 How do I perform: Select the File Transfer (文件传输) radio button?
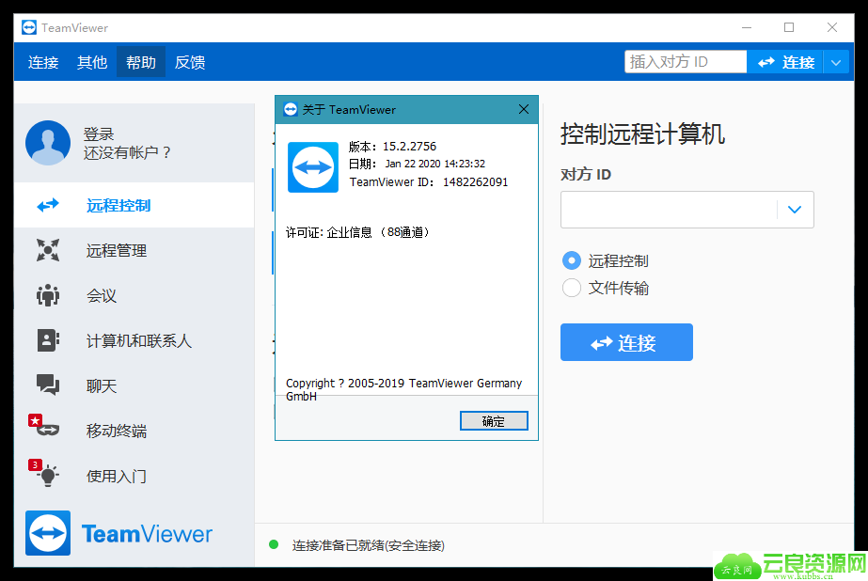pyautogui.click(x=571, y=288)
